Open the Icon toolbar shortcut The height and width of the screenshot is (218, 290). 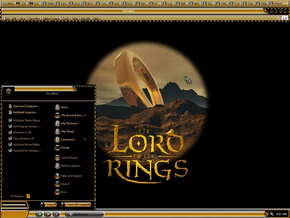(128, 3)
